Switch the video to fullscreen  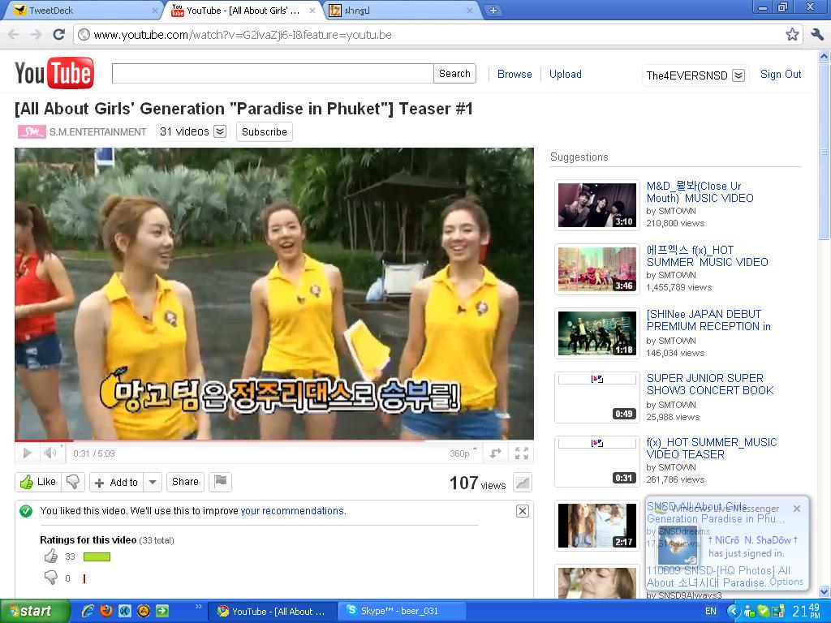click(522, 453)
